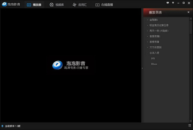Toggle the playlist list icon at bottom right
The width and height of the screenshot is (193, 130).
[190, 125]
